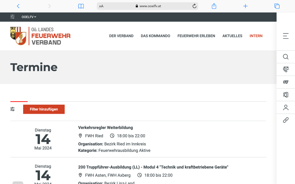Select the INTERN menu item
295x184 pixels.
(x=256, y=36)
